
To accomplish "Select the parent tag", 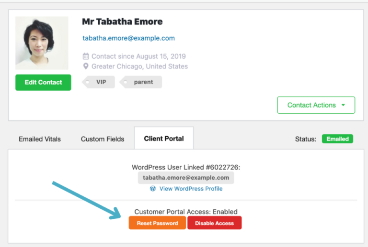I will click(142, 82).
